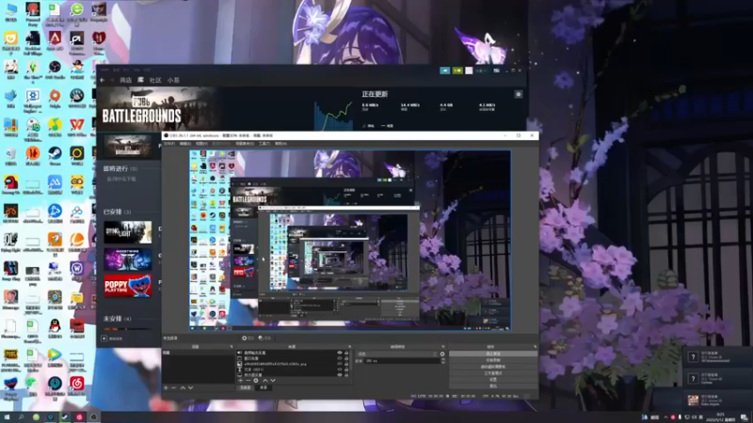Select the Dying Light thumbnail in Steam downloads
This screenshot has width=753, height=423.
[x=128, y=232]
